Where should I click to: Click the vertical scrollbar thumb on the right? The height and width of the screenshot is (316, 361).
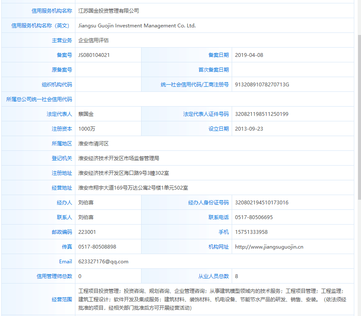359,117
